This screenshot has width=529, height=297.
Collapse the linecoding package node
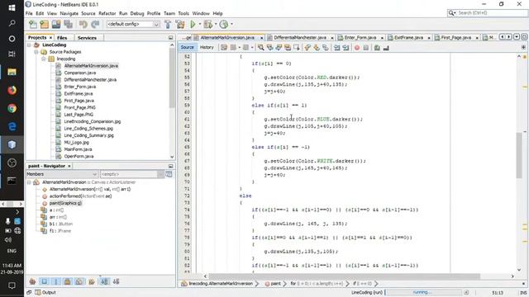44,59
